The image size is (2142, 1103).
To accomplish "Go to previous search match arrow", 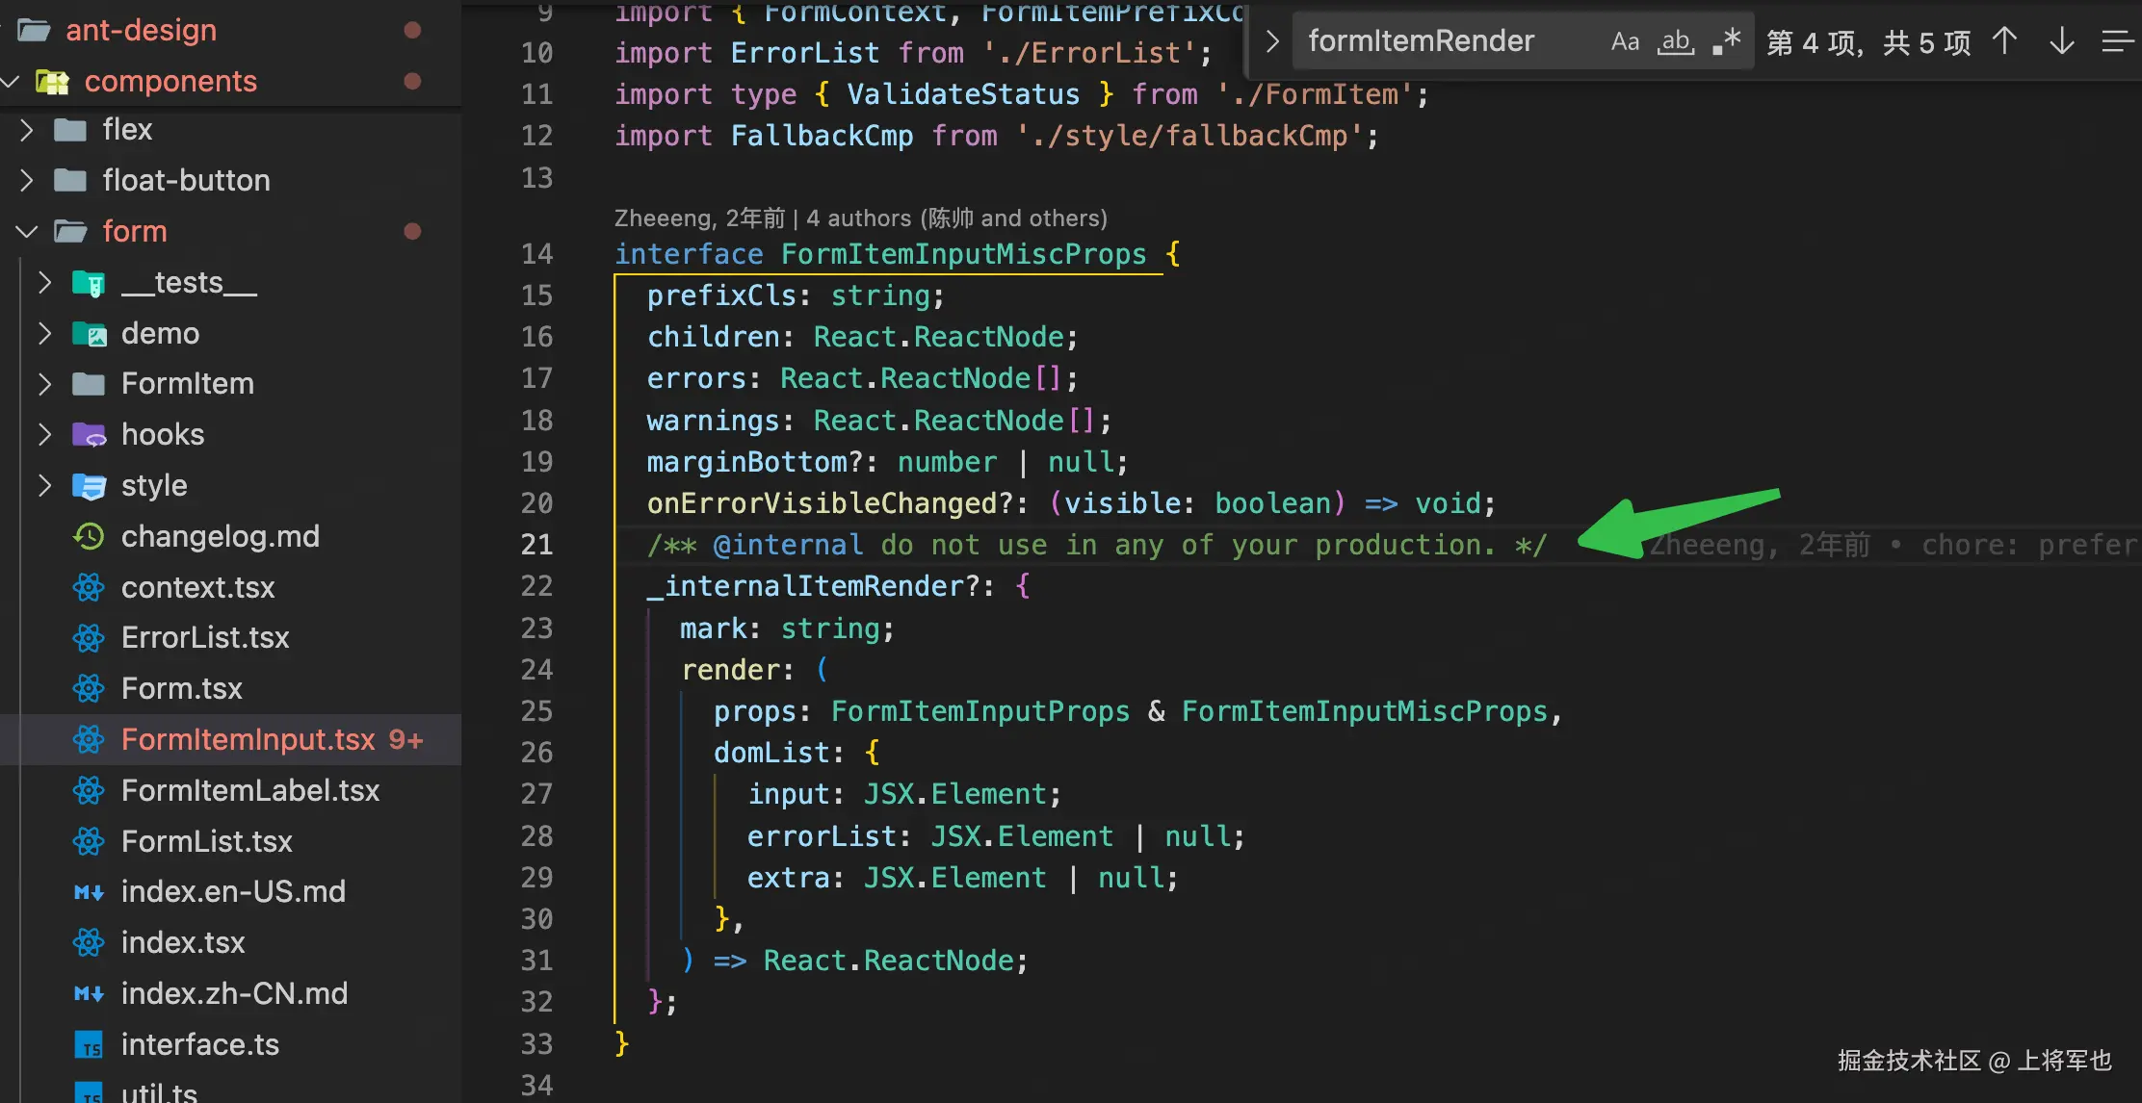I will coord(2004,41).
